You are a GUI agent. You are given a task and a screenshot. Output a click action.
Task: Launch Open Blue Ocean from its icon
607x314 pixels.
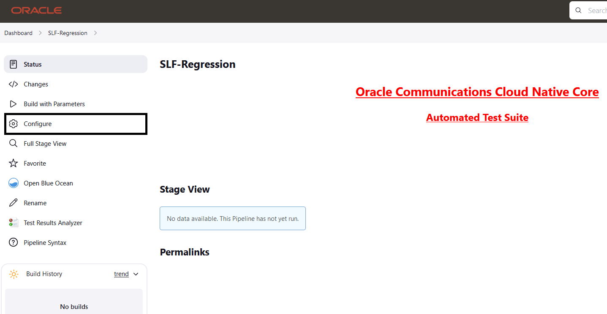13,183
